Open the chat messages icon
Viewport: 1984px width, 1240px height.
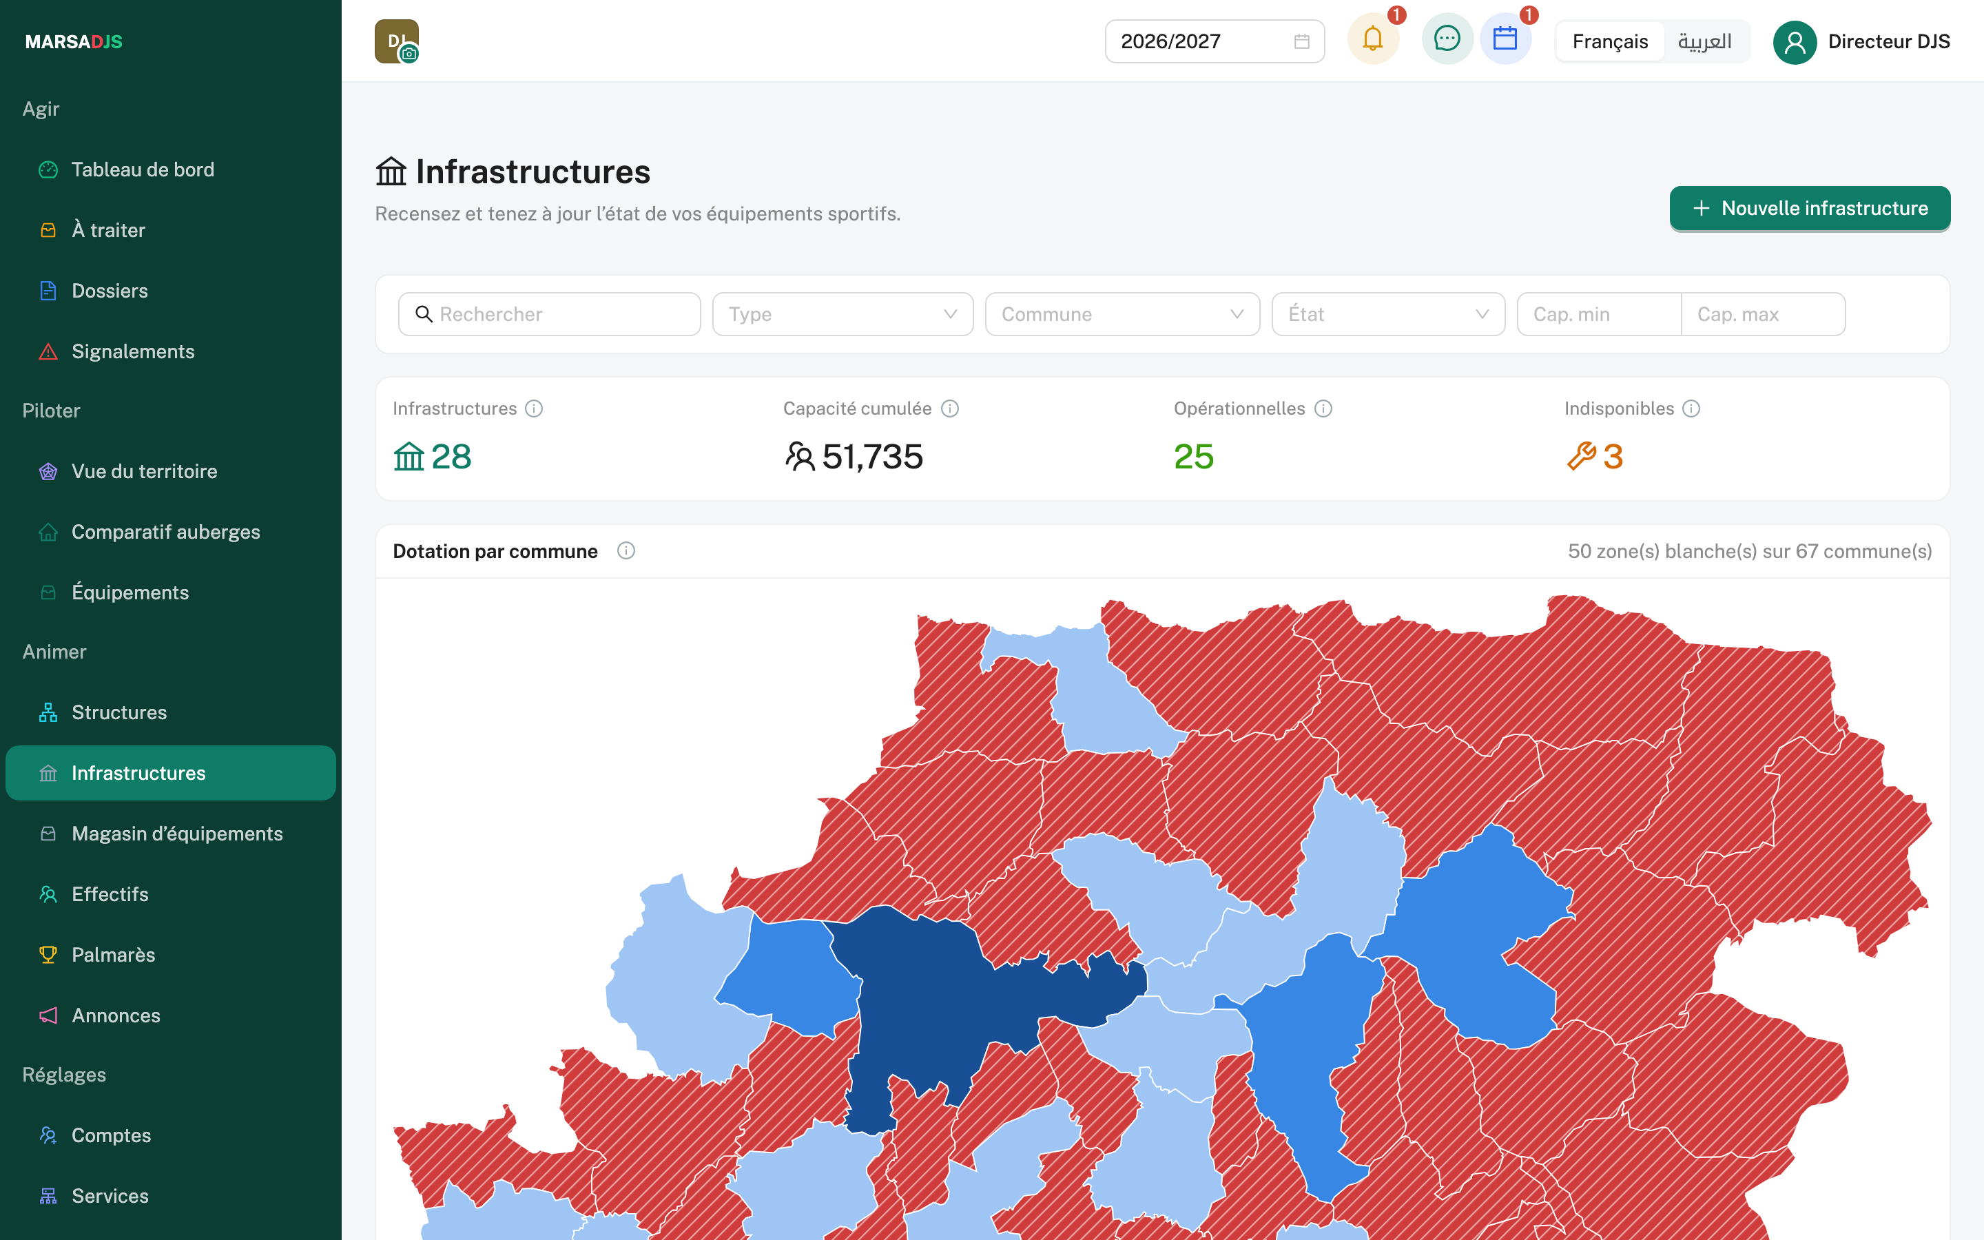coord(1447,39)
